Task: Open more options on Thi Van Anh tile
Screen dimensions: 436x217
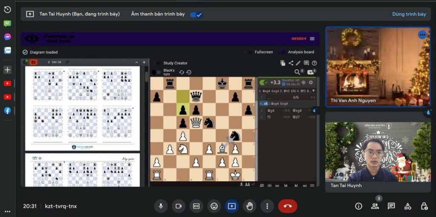Action: [x=422, y=35]
